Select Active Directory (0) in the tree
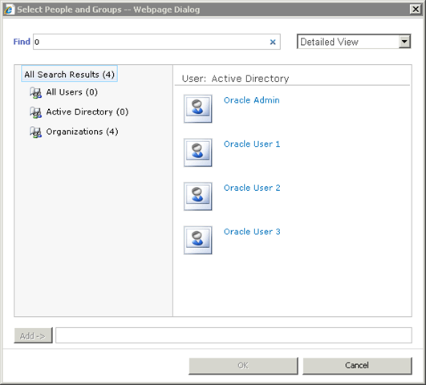Screen dimensions: 426x385 click(87, 112)
